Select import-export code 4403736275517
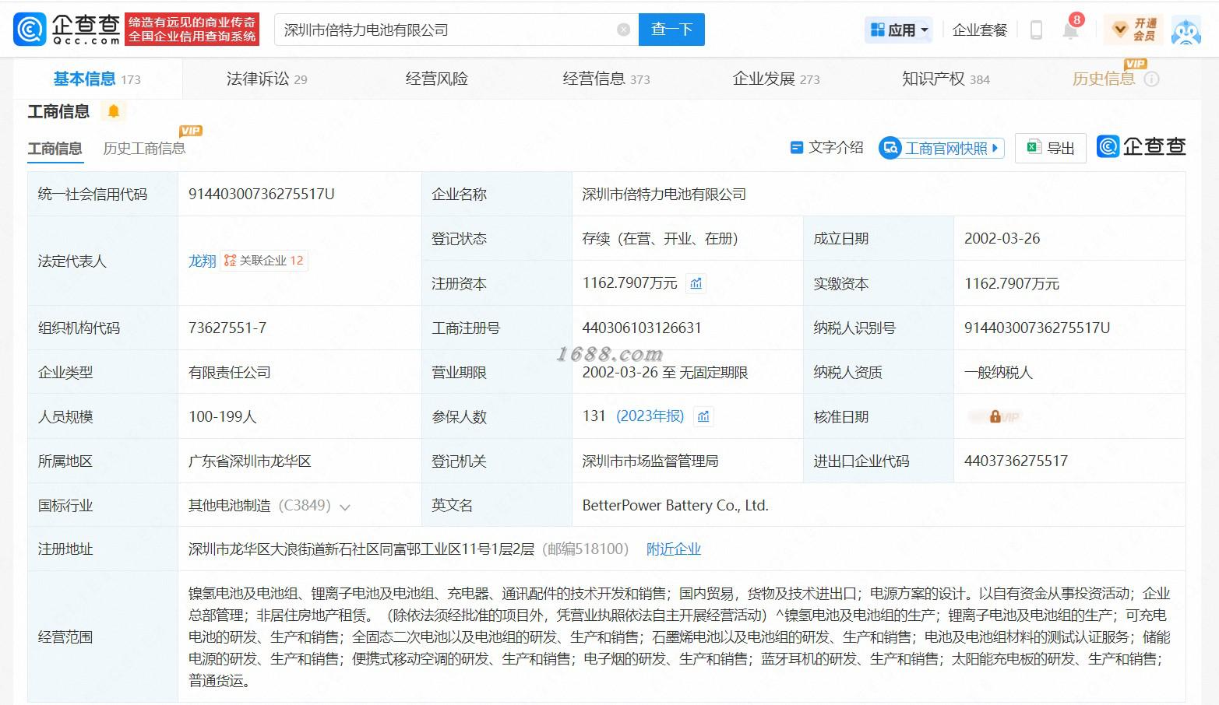 [1016, 461]
